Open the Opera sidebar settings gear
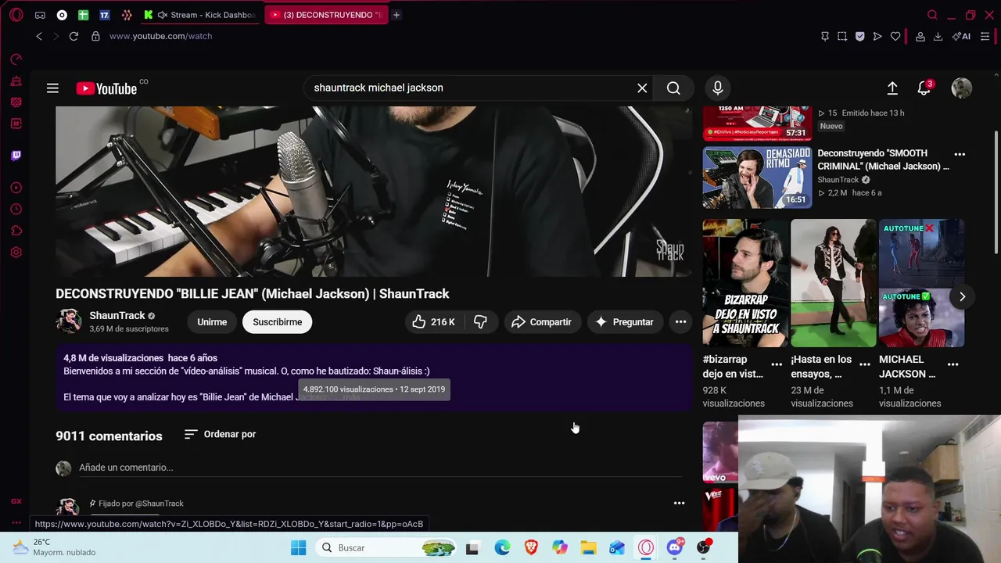Image resolution: width=1001 pixels, height=563 pixels. point(16,253)
